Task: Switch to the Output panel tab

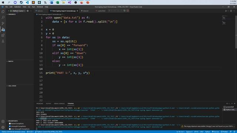Action: tap(49, 103)
